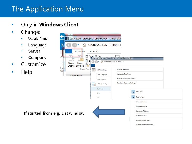The image size is (192, 144).
Task: Click small blue application menu button above Set Work Date
Action: 93,65
